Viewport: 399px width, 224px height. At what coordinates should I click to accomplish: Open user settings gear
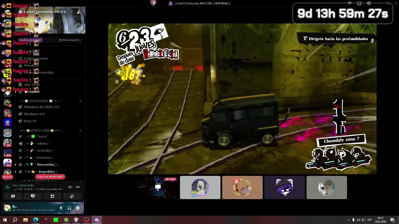click(x=78, y=208)
